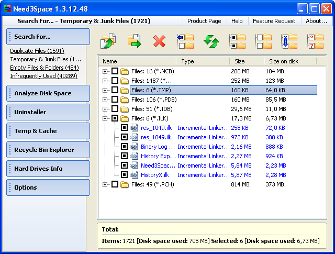
Task: Sort by the Name column header
Action: [137, 61]
